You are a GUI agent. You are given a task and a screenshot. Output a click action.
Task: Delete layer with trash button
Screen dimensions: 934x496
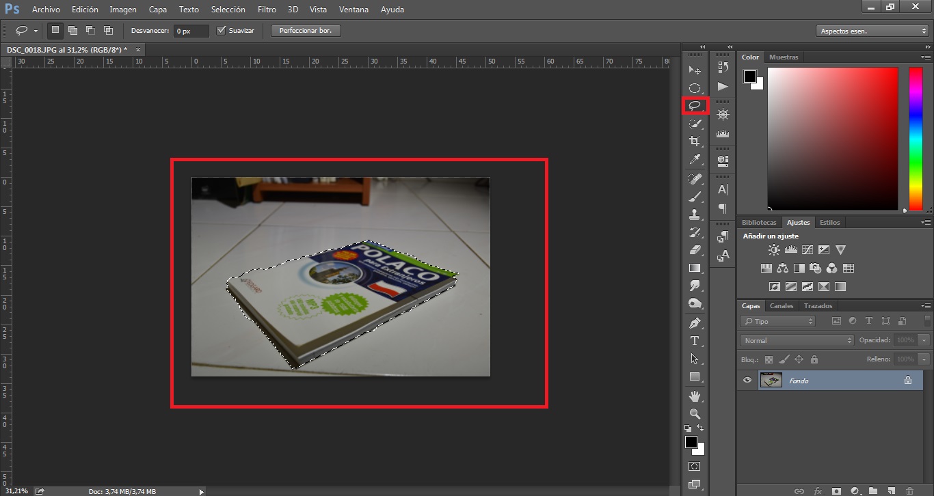click(909, 491)
